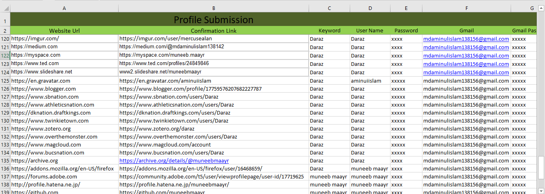Select column F header
The width and height of the screenshot is (545, 194).
point(466,8)
